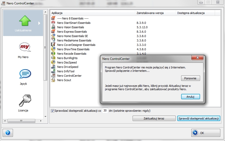Click the update interval days field
Screen dimensions: 225x141
tap(105, 111)
